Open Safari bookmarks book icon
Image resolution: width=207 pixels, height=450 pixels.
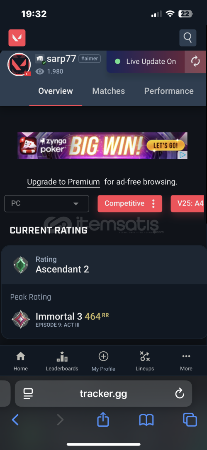(146, 420)
